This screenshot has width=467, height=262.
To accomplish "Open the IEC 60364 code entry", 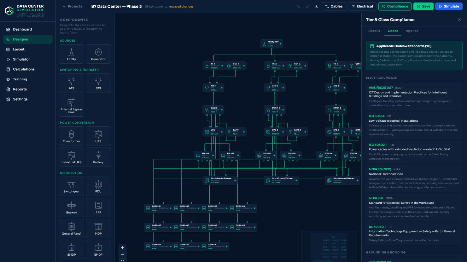I will pos(414,125).
